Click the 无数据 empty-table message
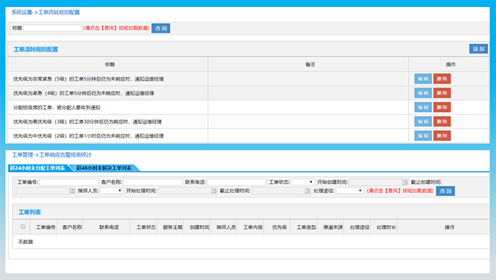The image size is (496, 280). click(26, 242)
